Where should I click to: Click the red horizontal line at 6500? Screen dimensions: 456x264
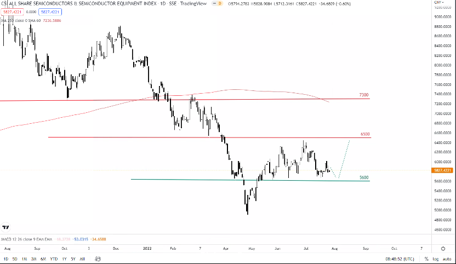click(209, 137)
